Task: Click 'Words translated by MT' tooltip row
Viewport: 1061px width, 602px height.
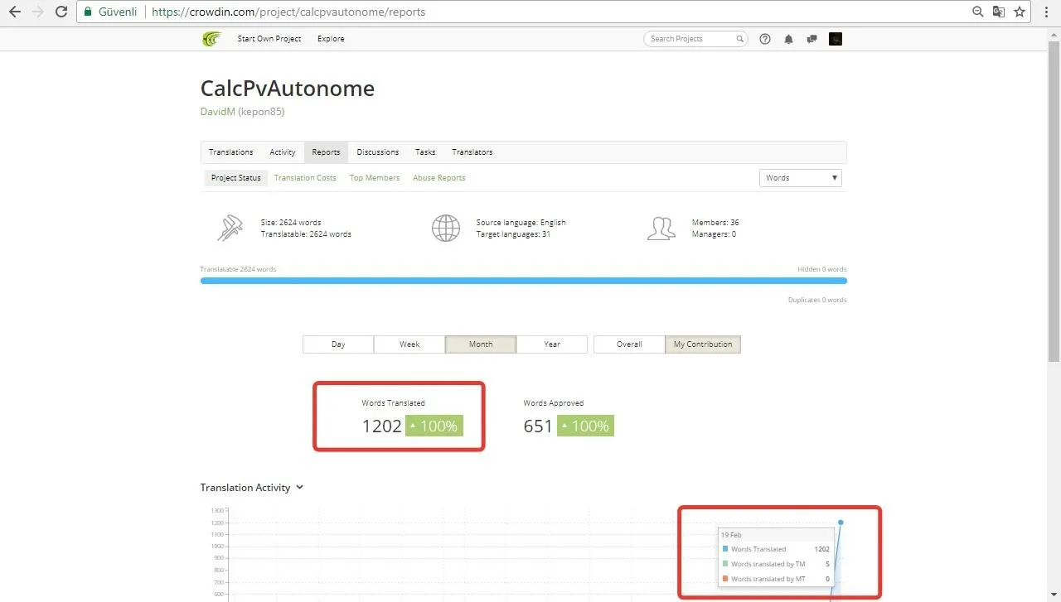Action: [776, 579]
